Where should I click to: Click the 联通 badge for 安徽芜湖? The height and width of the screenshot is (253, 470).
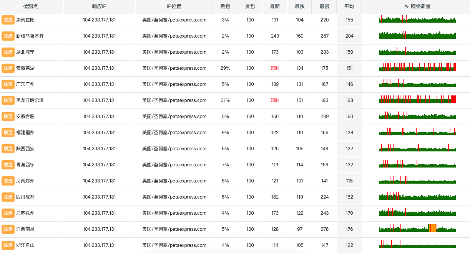[x=8, y=68]
